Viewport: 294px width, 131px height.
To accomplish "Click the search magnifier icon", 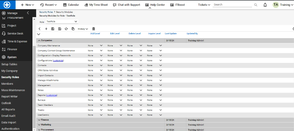I will [x=256, y=5].
